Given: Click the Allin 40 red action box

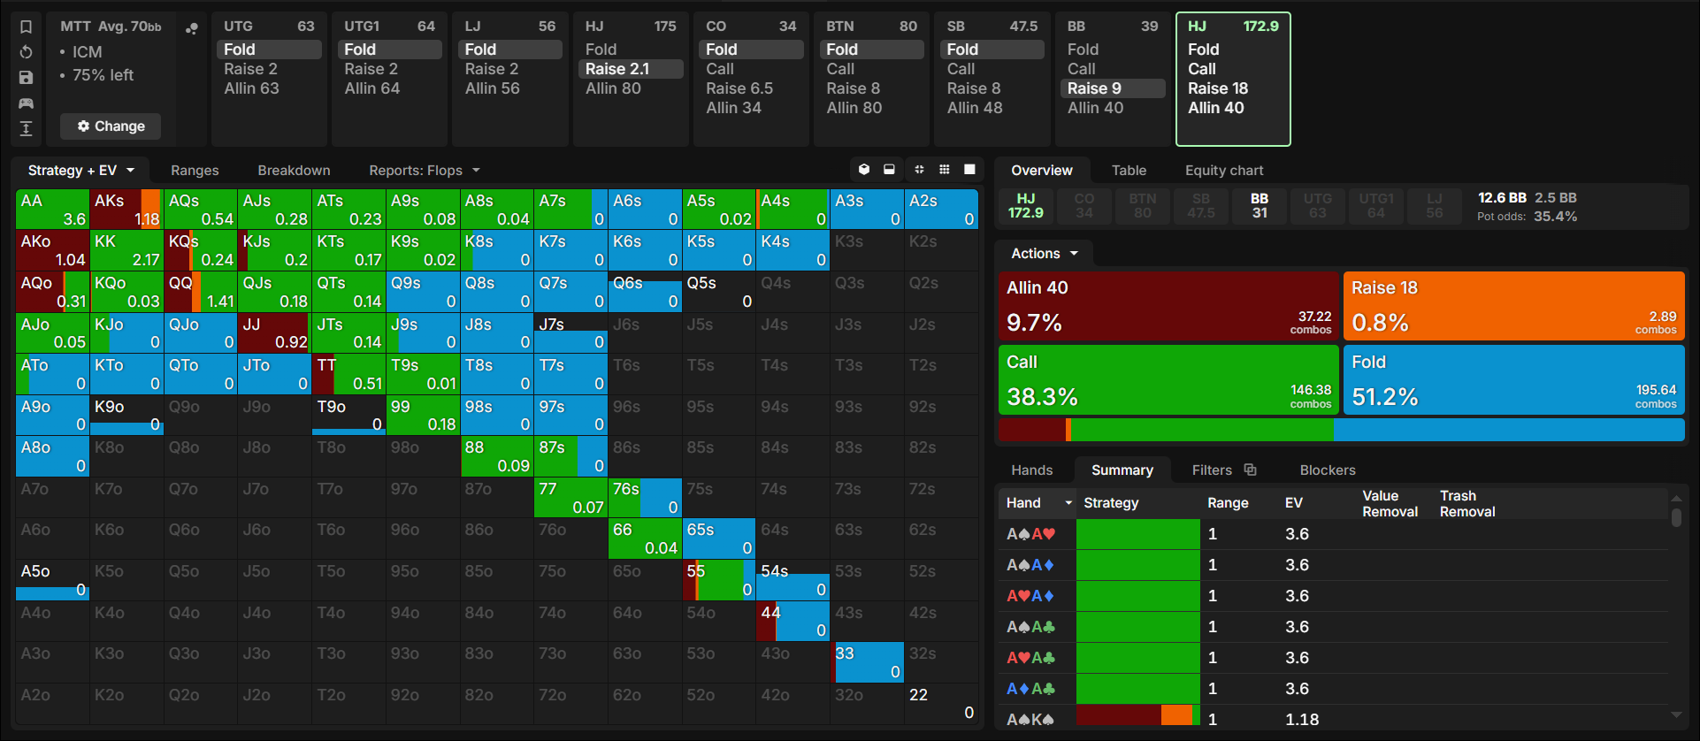Looking at the screenshot, I should [x=1168, y=306].
